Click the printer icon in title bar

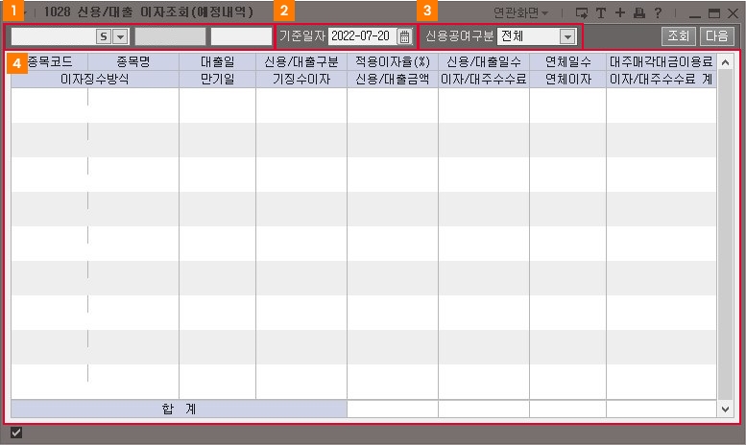click(x=639, y=12)
